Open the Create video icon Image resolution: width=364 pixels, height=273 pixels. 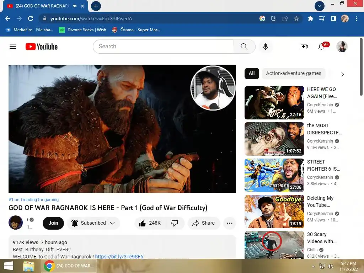click(x=304, y=47)
